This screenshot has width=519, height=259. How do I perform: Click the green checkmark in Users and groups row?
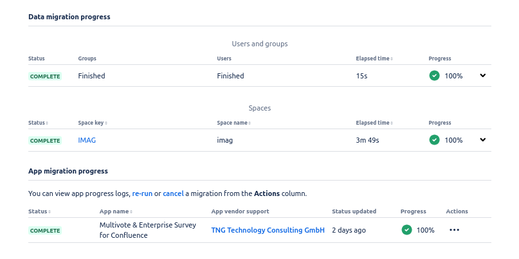click(435, 76)
